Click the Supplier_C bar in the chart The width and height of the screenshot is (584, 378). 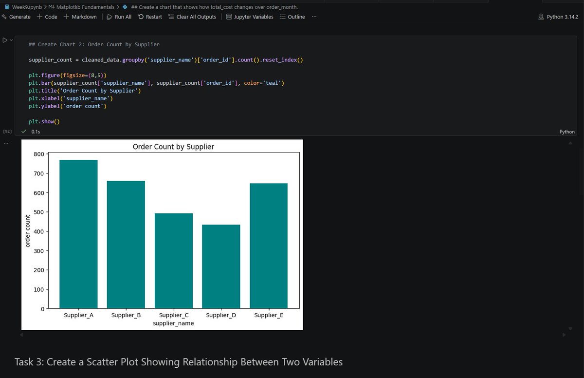[173, 261]
